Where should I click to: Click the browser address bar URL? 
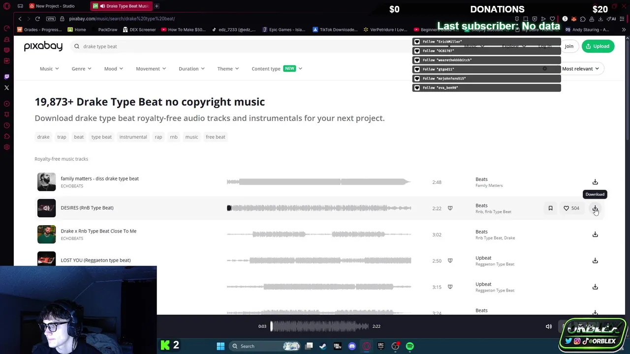point(122,19)
